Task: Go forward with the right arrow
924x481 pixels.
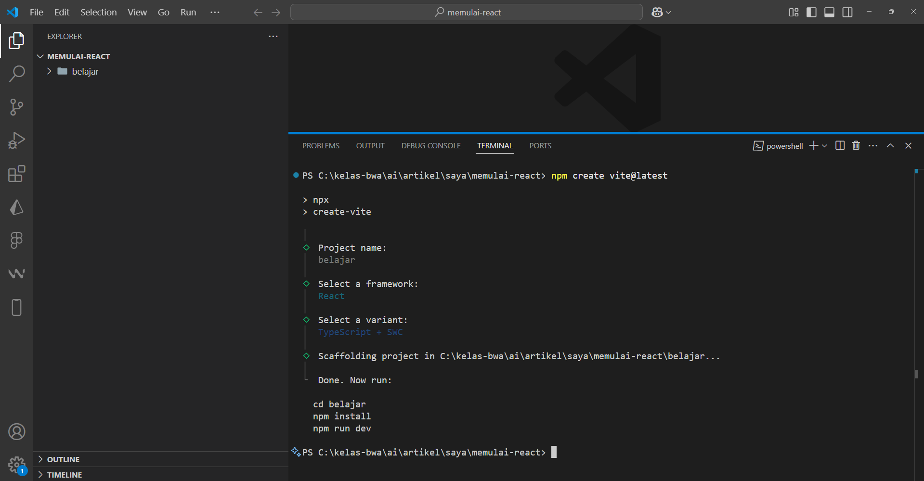Action: (276, 13)
